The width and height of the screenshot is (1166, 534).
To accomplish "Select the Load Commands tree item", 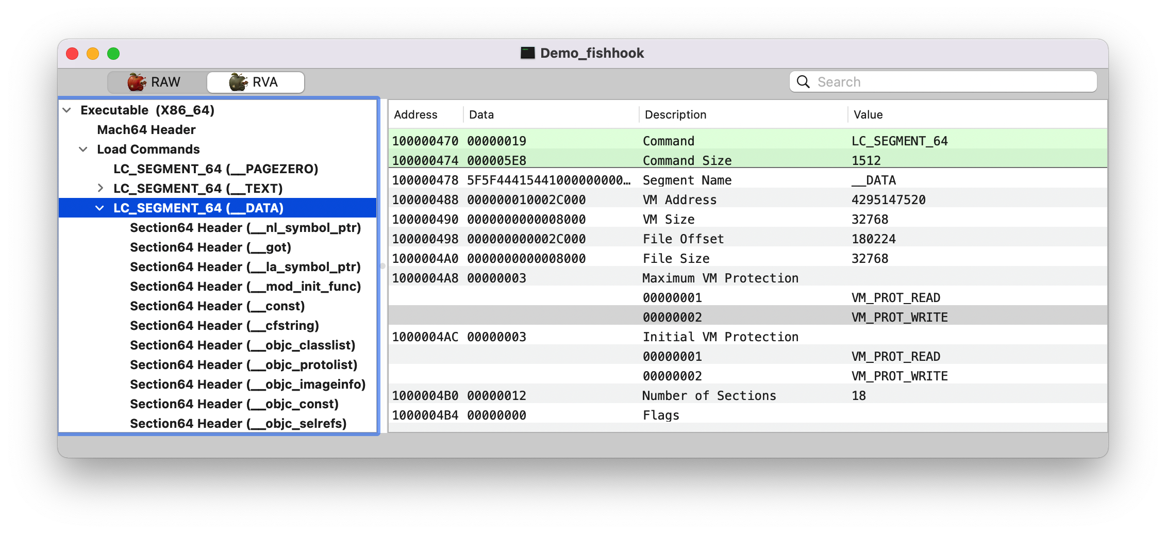I will [148, 149].
